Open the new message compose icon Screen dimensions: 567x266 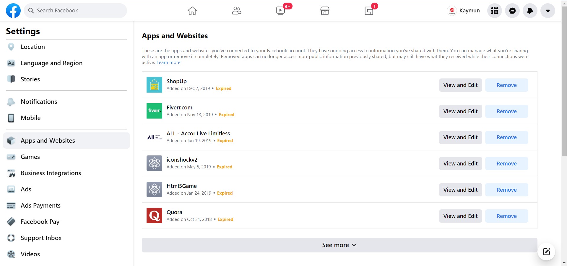[546, 252]
